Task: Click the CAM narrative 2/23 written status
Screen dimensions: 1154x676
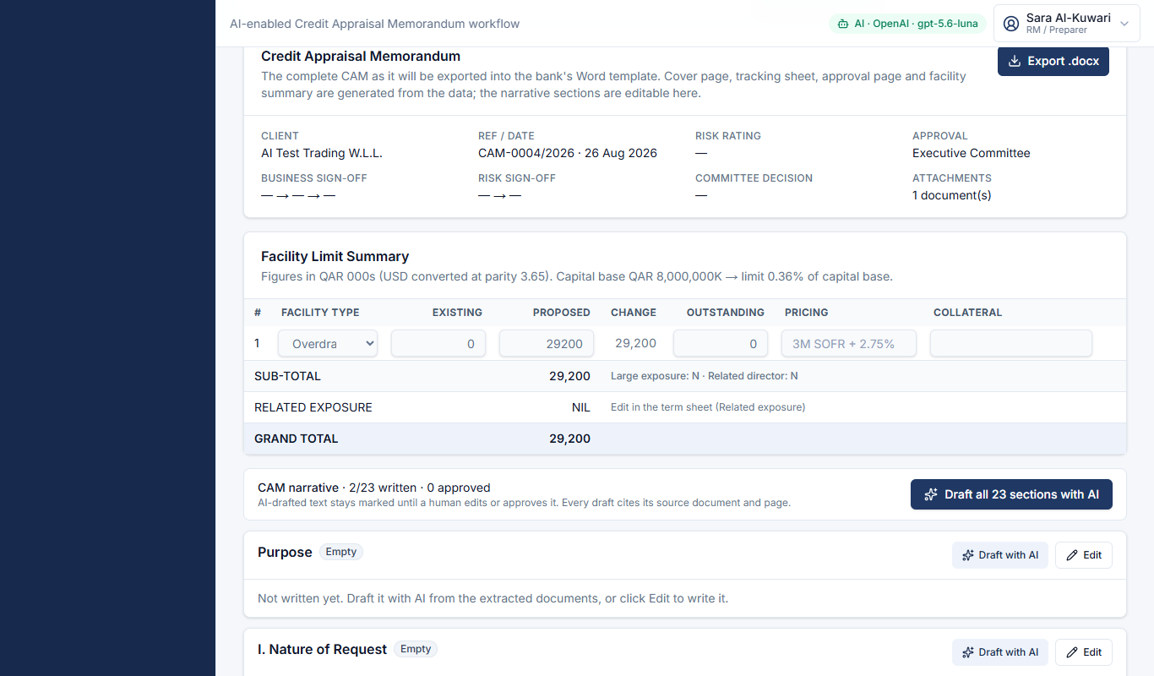Action: coord(374,488)
